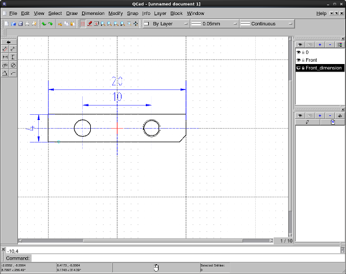Pick the vertical dimension tool
Image resolution: width=346 pixels, height=274 pixels.
coord(13,57)
